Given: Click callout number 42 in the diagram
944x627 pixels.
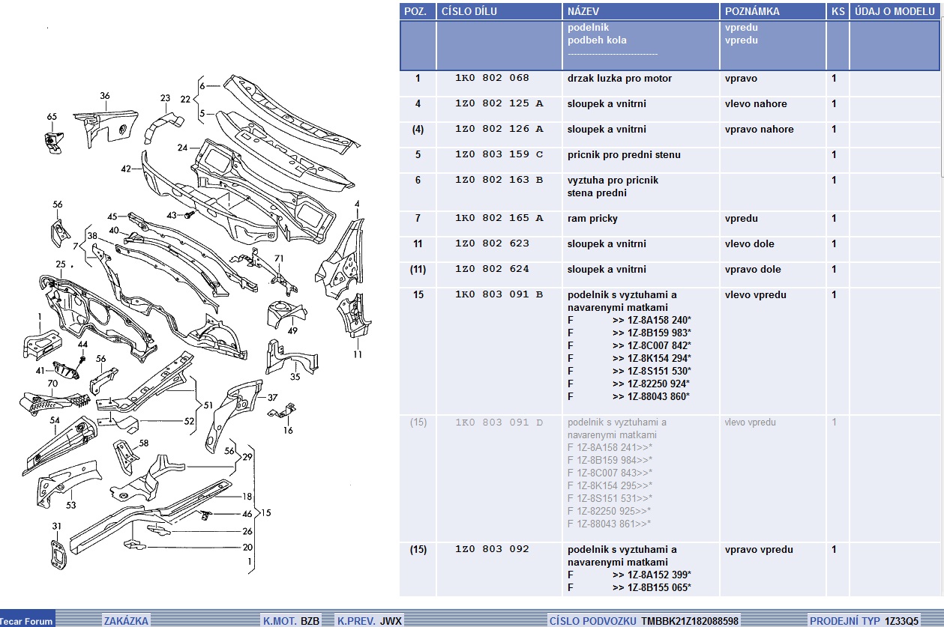Looking at the screenshot, I should click(x=126, y=169).
